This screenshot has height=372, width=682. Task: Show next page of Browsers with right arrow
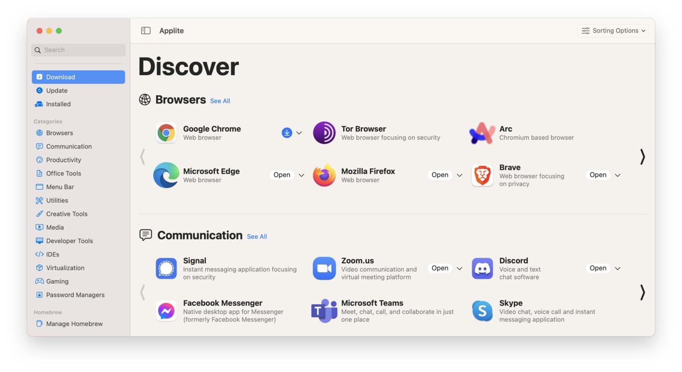[x=642, y=157]
